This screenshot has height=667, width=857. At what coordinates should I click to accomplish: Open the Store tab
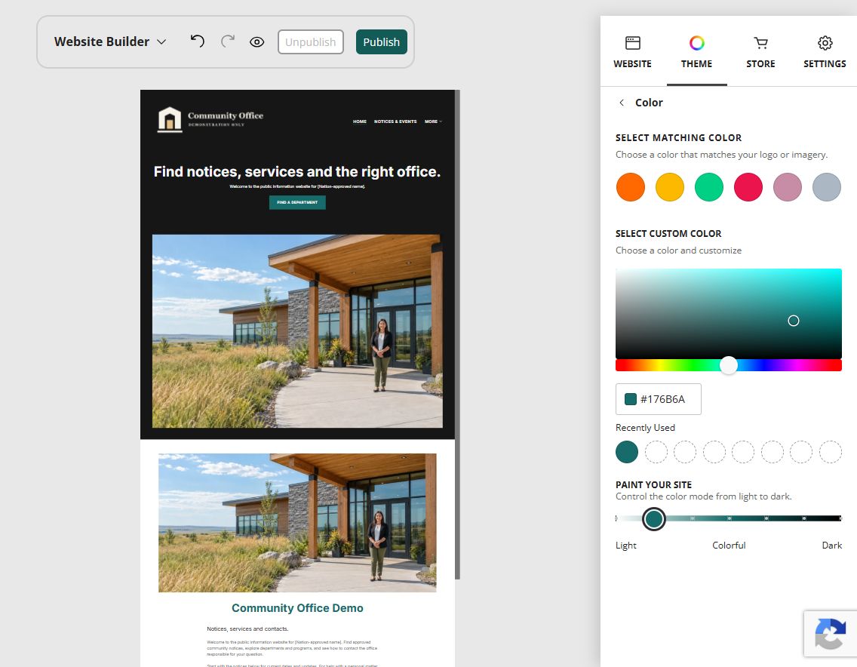tap(760, 53)
